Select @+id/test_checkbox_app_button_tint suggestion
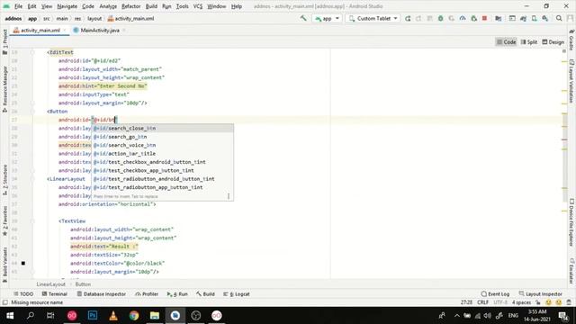The image size is (576, 324). click(162, 170)
